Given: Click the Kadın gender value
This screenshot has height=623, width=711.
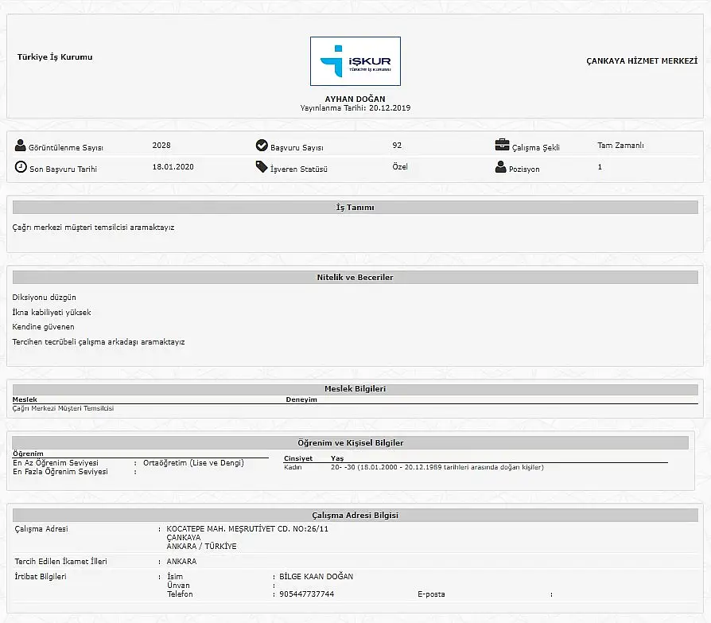Looking at the screenshot, I should pyautogui.click(x=293, y=467).
